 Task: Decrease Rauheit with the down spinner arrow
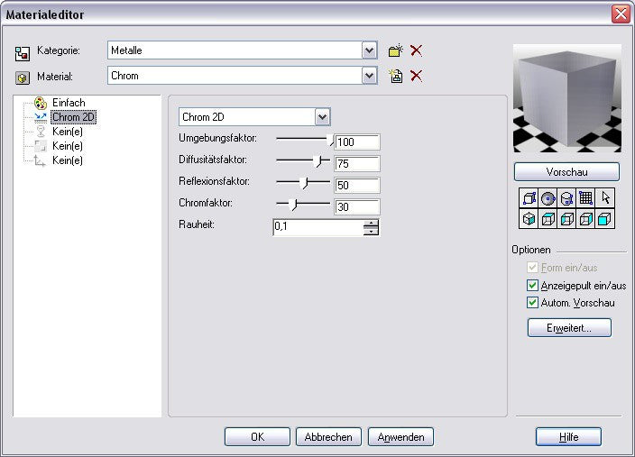[x=371, y=231]
